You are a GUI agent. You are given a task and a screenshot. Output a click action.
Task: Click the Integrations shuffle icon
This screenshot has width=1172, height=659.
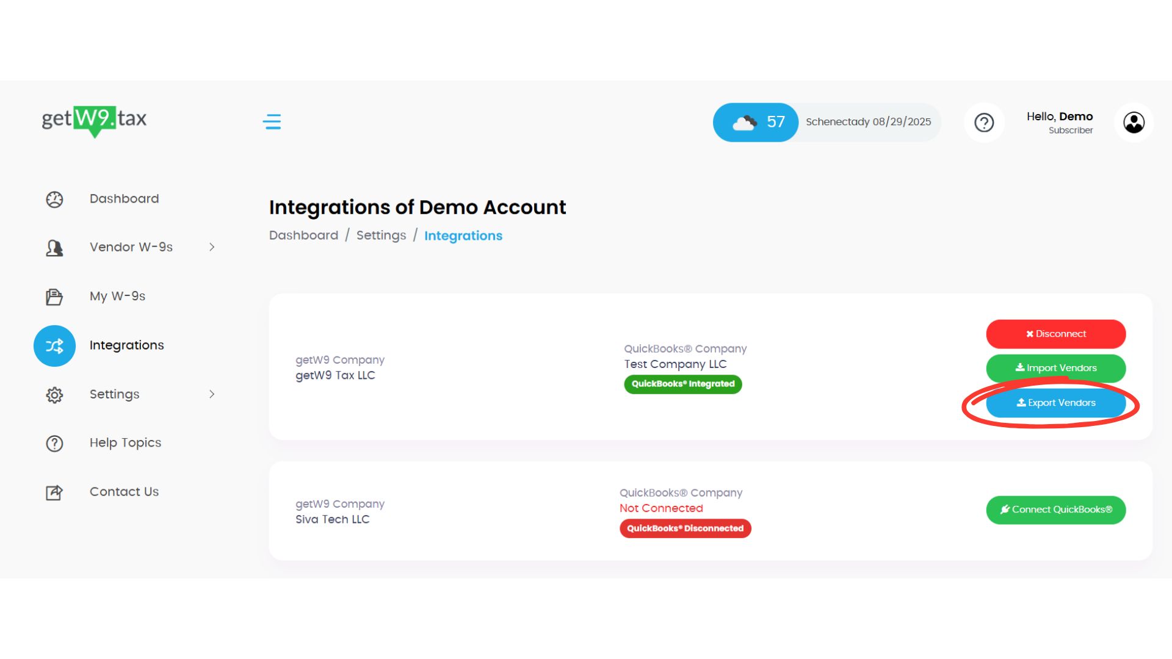click(x=54, y=346)
